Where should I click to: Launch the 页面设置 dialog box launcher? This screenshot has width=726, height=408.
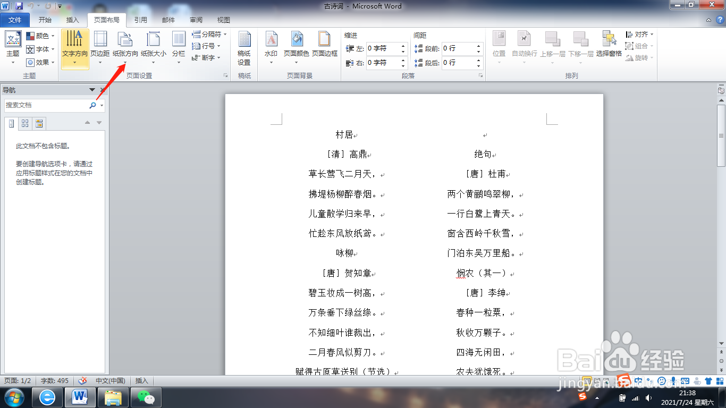tap(226, 76)
